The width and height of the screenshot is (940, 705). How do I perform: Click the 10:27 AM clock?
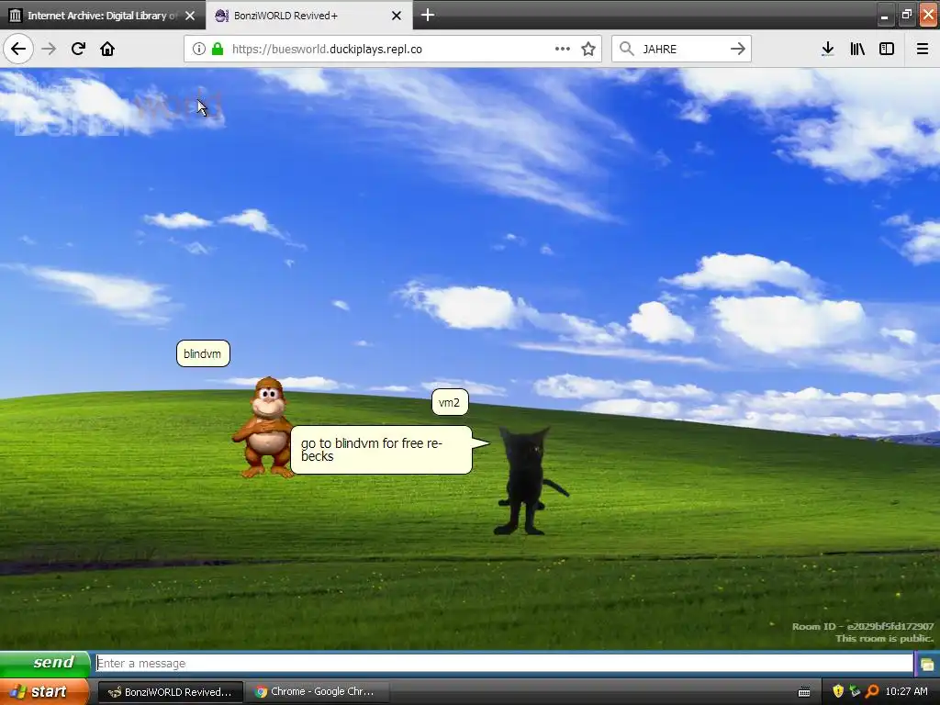[906, 692]
